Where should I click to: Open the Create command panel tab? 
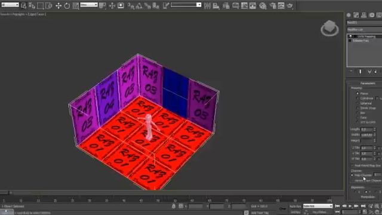pyautogui.click(x=349, y=15)
